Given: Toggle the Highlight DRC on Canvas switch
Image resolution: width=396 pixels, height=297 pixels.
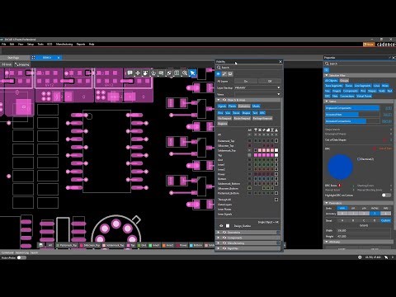Looking at the screenshot, I should point(386,195).
